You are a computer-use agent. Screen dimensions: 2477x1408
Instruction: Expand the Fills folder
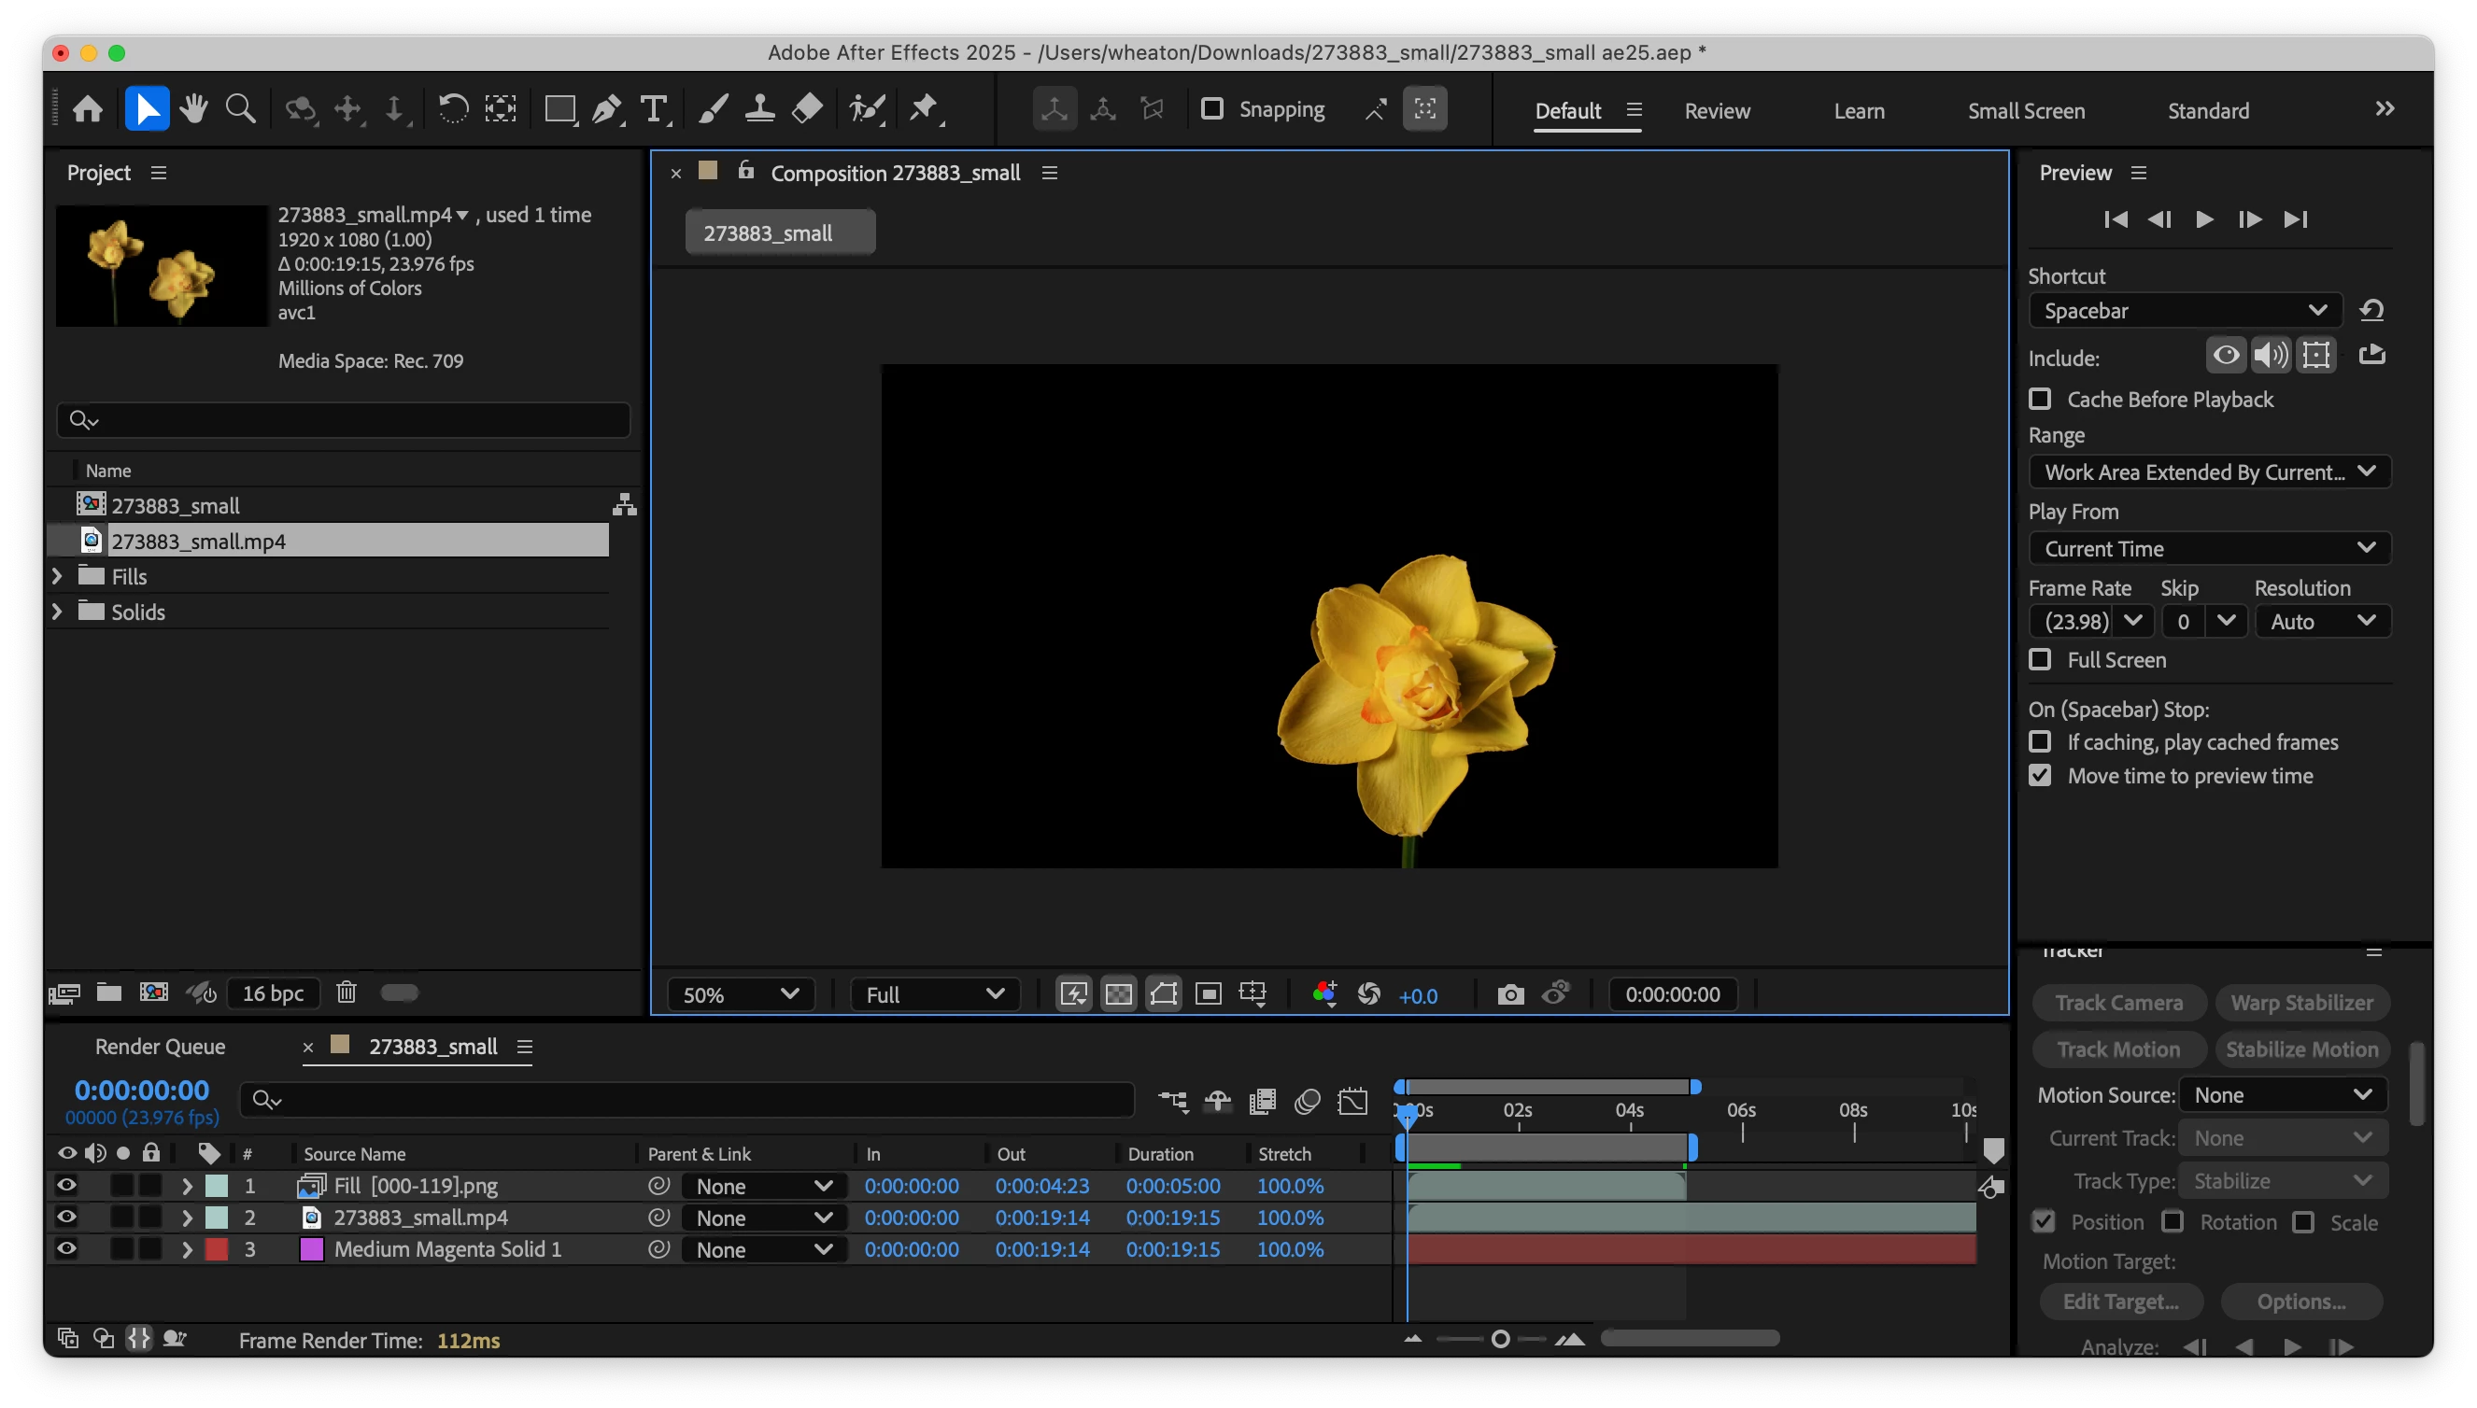point(57,576)
